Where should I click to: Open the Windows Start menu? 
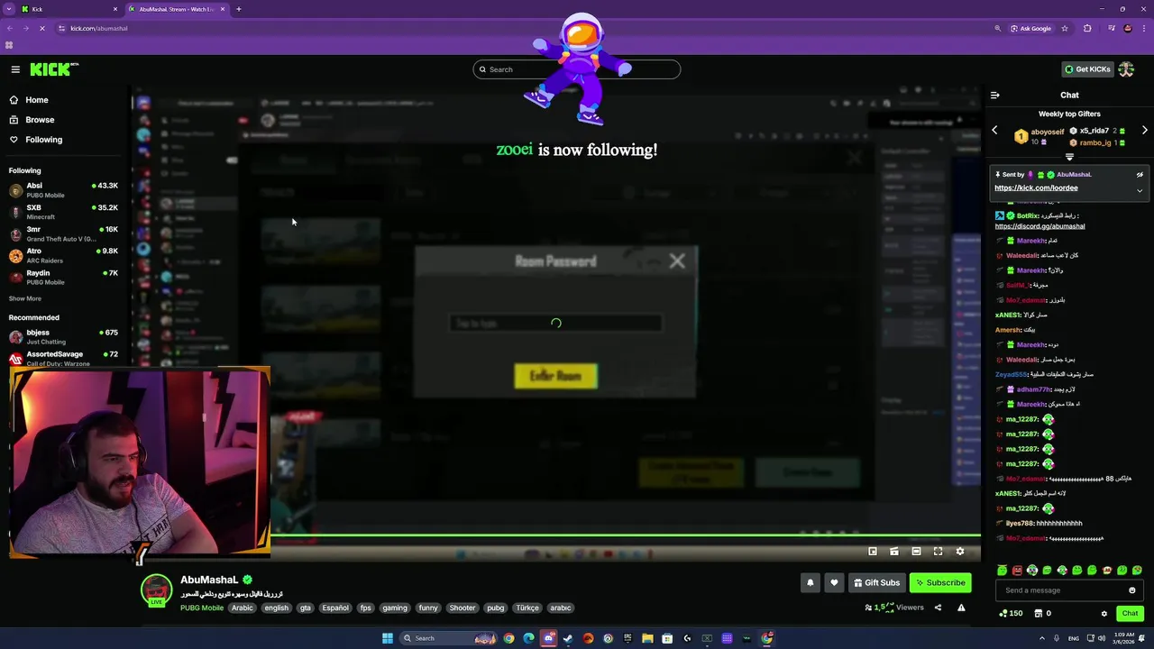point(387,638)
